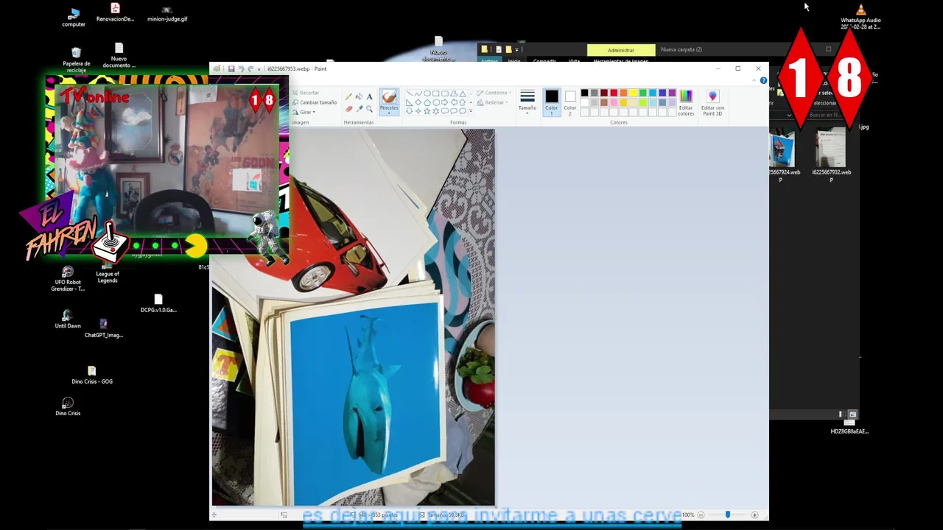
Task: Click the Pinceles brush icon
Action: click(389, 96)
